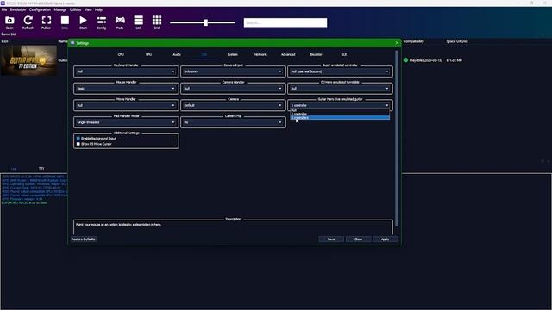Switch to List view icon

click(x=138, y=22)
